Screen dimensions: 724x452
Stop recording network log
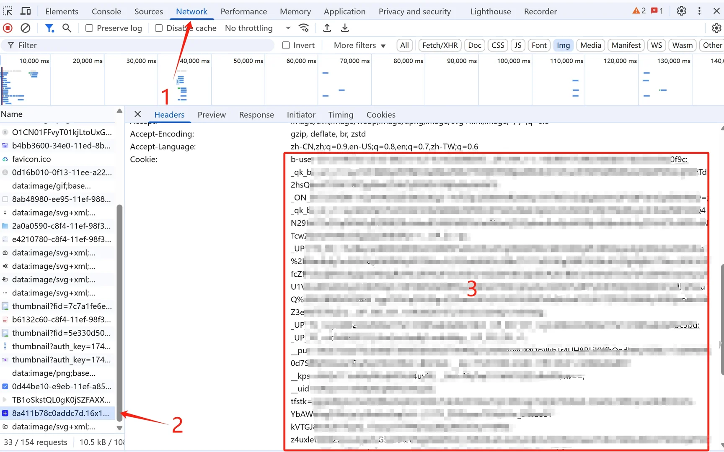[8, 28]
